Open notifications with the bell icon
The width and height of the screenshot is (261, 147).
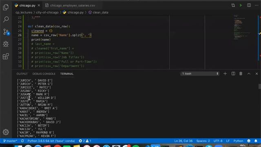(x=256, y=141)
